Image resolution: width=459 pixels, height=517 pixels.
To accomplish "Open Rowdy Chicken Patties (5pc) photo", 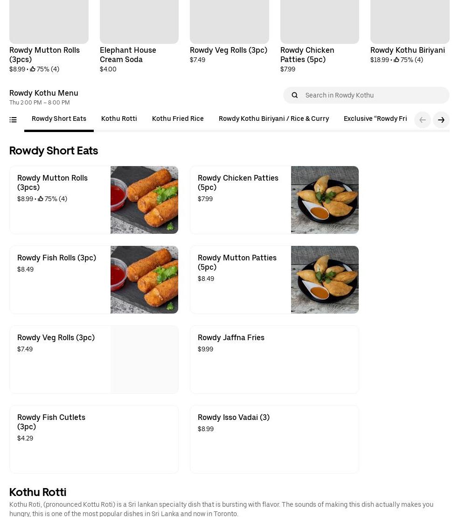I will pos(325,200).
